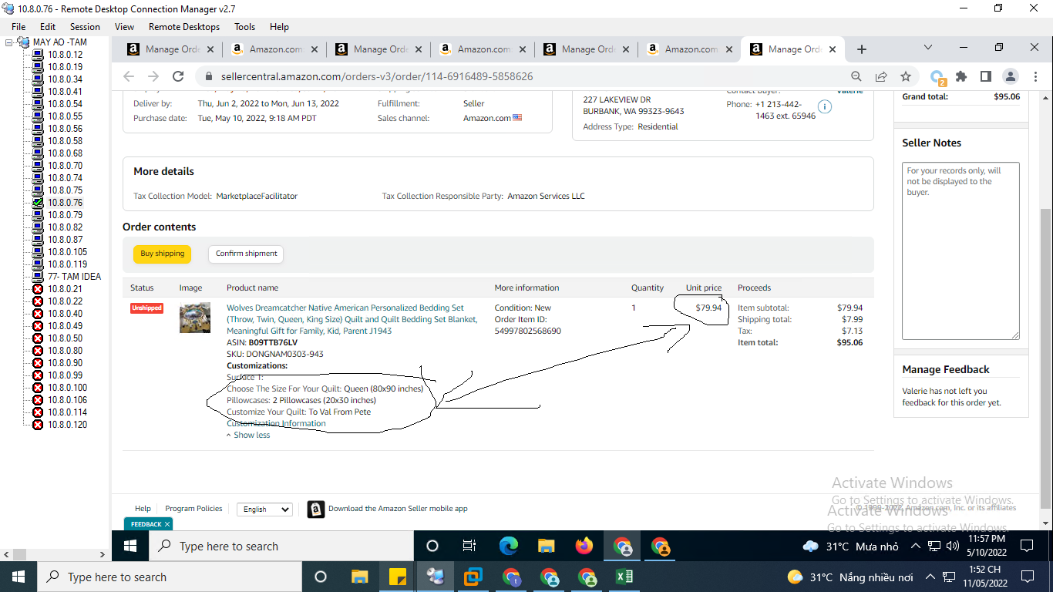Open File Explorer in the remote taskbar
Screen dimensions: 1053x592
(x=547, y=546)
